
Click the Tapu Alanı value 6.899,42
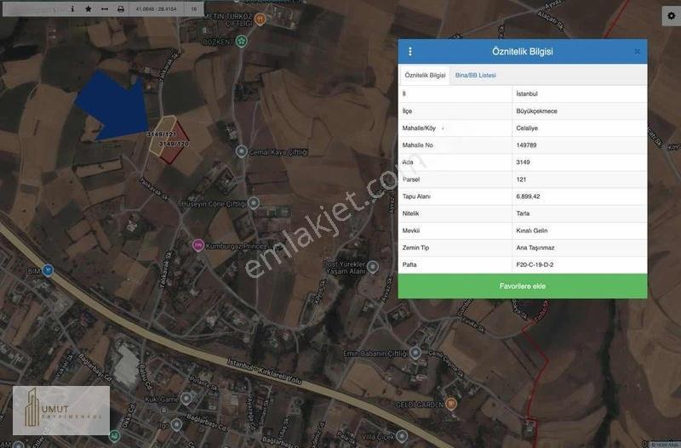point(528,196)
